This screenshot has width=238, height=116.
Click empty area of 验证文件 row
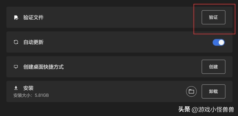(118, 18)
